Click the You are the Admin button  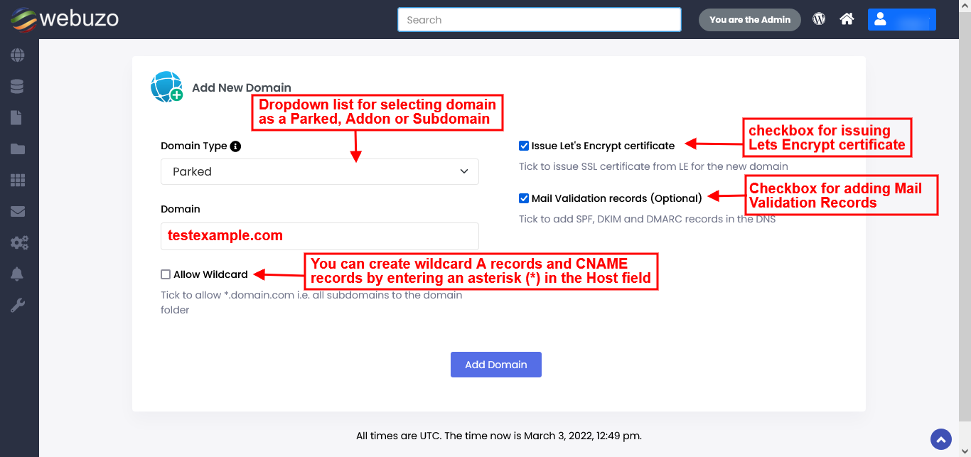749,20
